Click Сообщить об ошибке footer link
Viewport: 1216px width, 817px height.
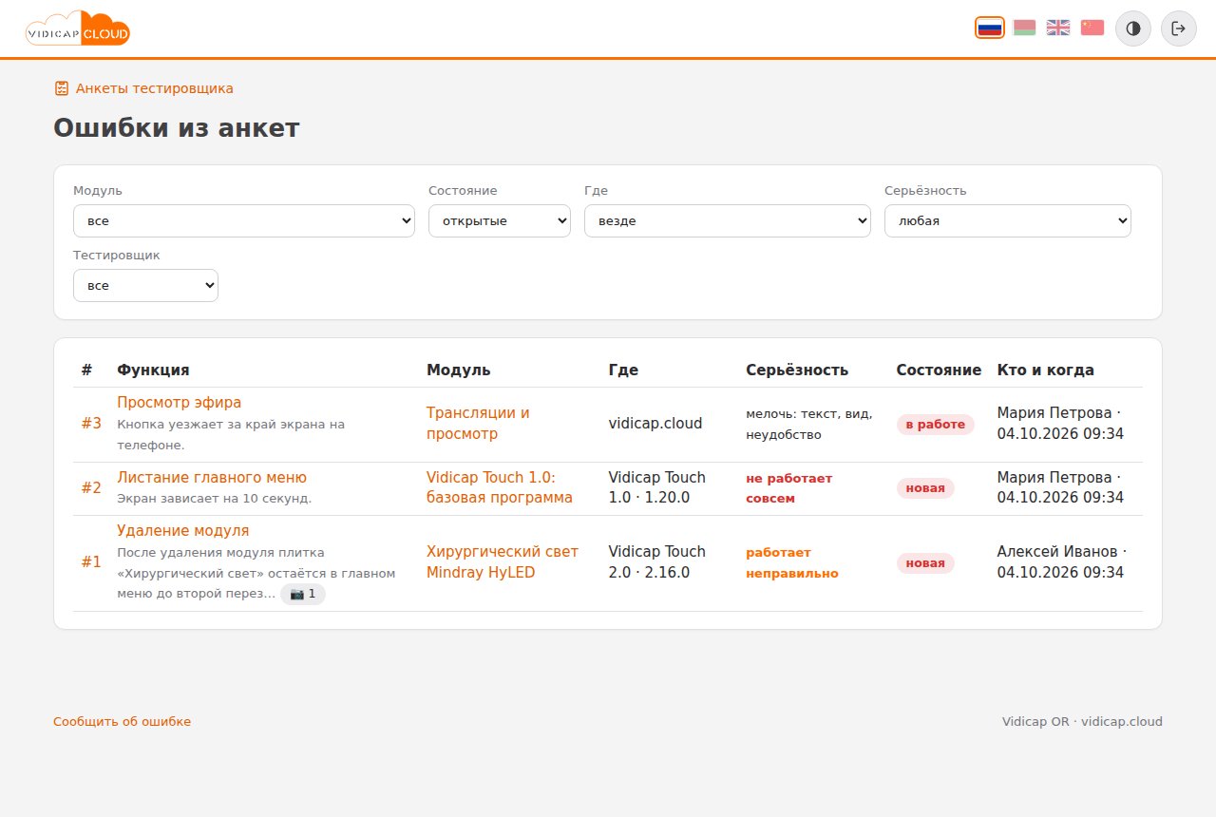pos(123,722)
